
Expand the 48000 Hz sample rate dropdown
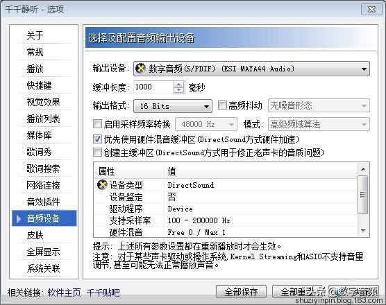tap(206, 124)
